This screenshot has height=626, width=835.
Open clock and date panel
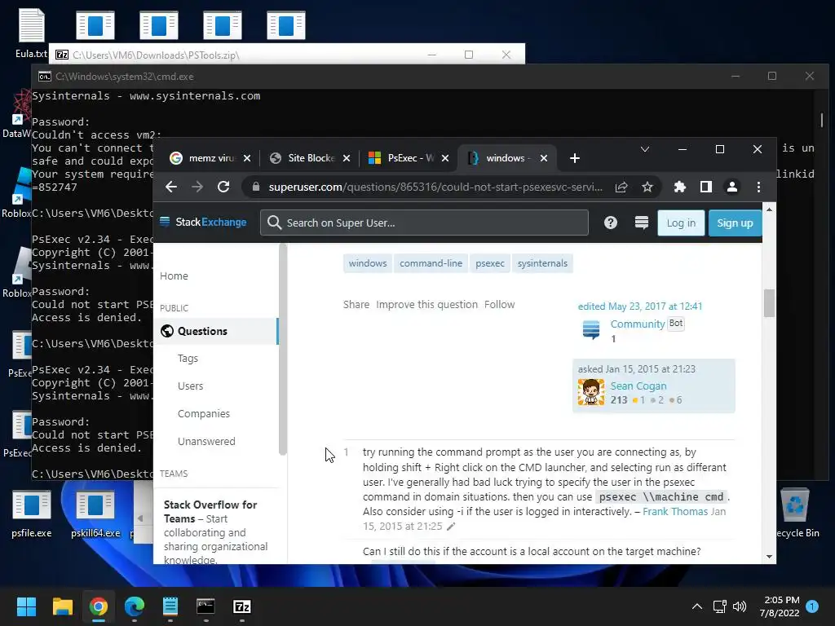pos(780,606)
